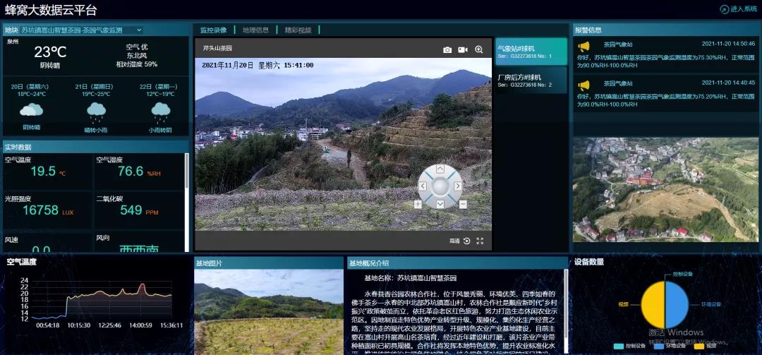Toggle 控制设备 legend swatch
Viewport: 762px width, 355px height.
(x=619, y=347)
